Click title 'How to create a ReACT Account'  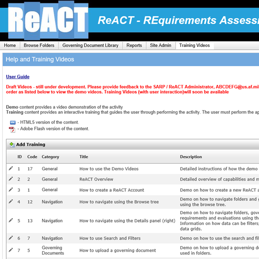coord(112,190)
